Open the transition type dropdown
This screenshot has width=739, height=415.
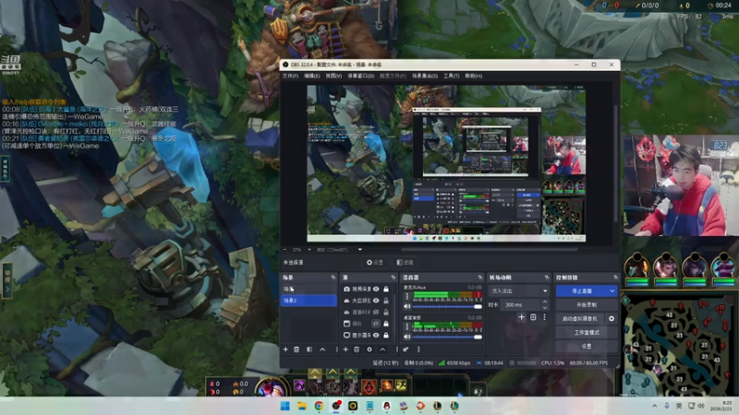[519, 290]
